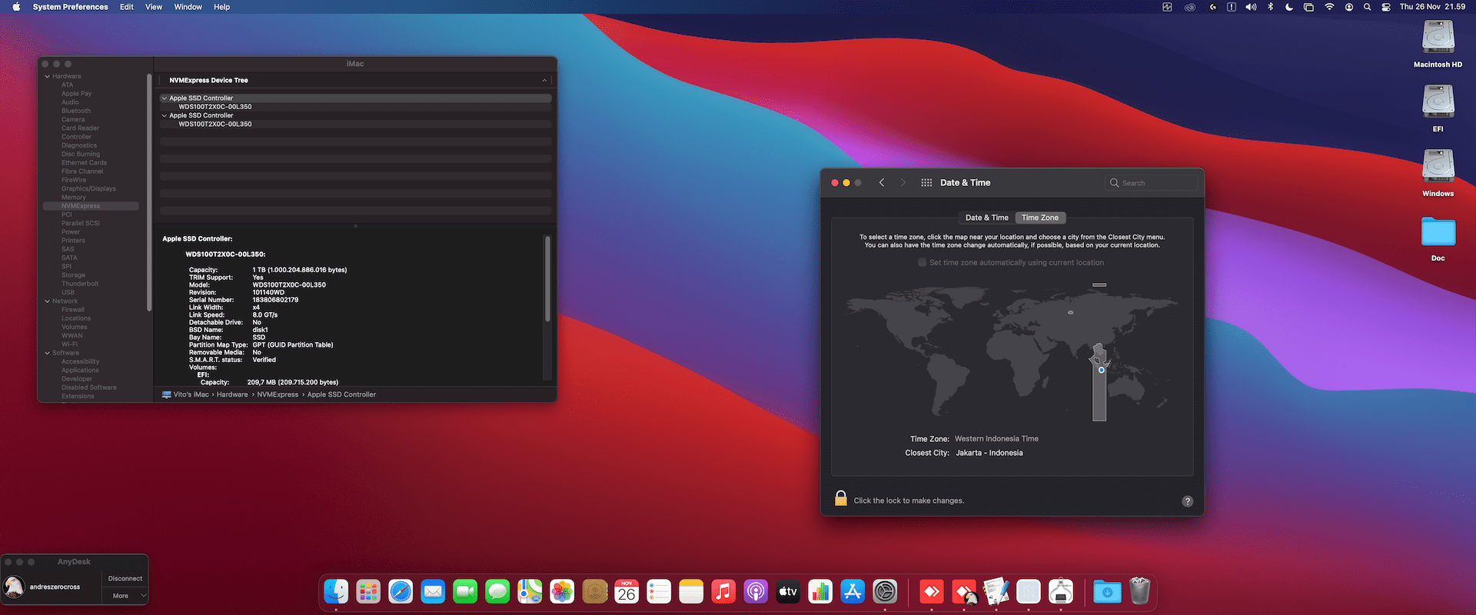Screen dimensions: 1476x615
Task: Open the Macintosh HD desktop drive
Action: point(1438,44)
